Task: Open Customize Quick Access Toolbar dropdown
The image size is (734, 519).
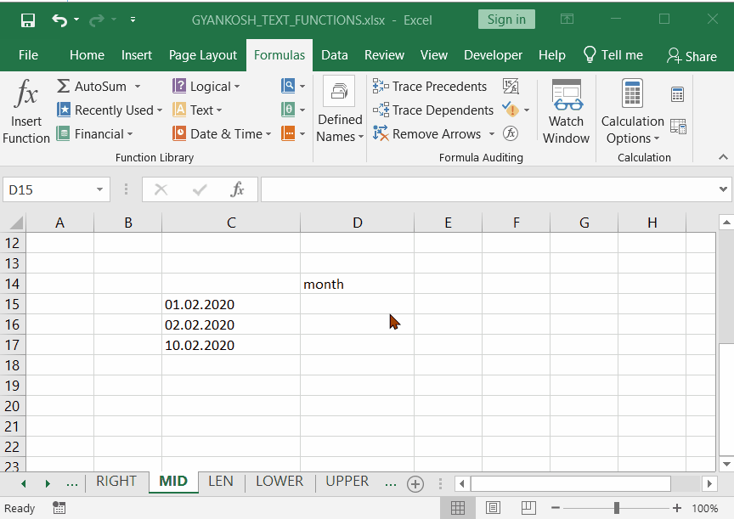Action: click(x=133, y=20)
